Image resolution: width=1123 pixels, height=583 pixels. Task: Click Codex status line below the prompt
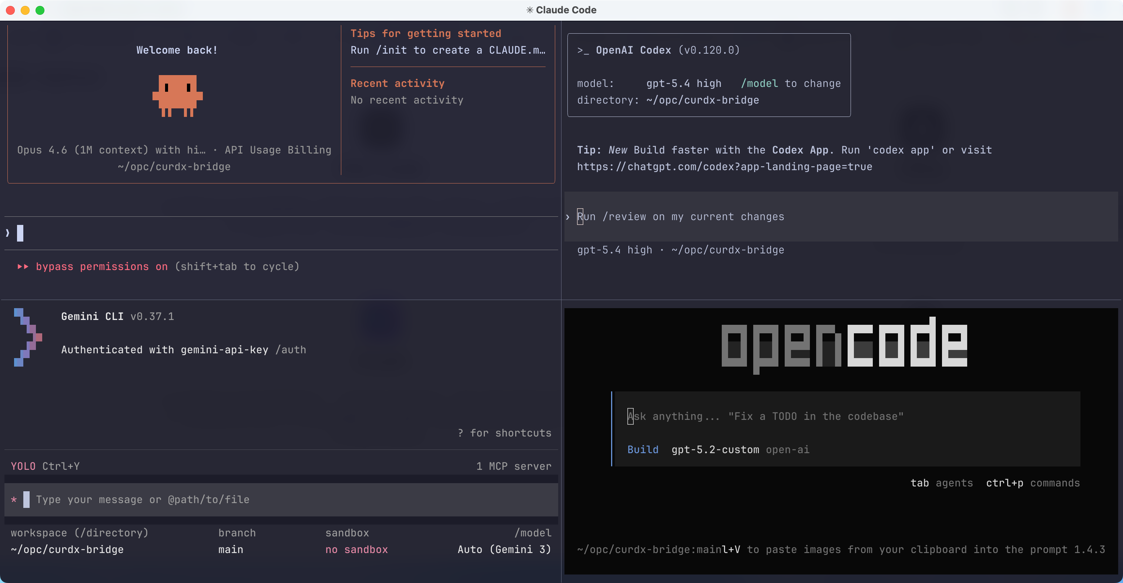(x=681, y=250)
